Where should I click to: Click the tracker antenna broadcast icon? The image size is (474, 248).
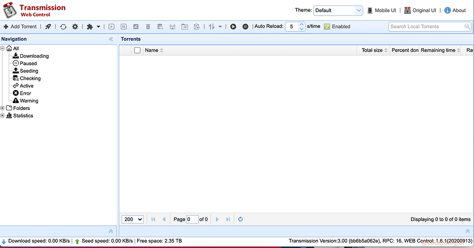[172, 26]
